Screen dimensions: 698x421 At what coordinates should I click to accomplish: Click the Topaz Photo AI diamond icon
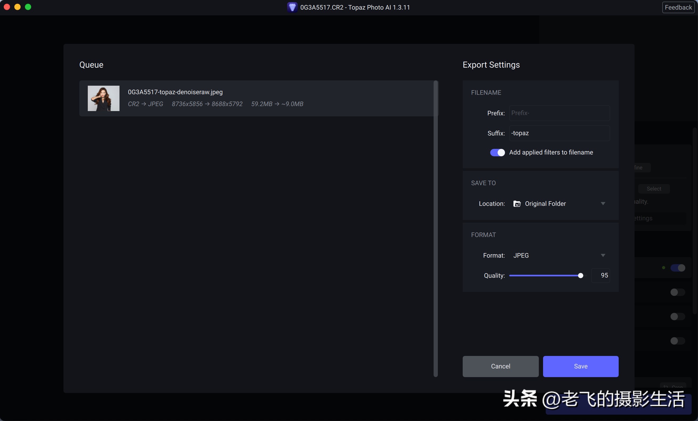click(292, 7)
